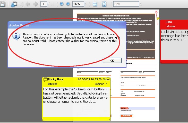Click the emergency contact Phone field
Image resolution: width=188 pixels, height=123 pixels.
[x=138, y=81]
